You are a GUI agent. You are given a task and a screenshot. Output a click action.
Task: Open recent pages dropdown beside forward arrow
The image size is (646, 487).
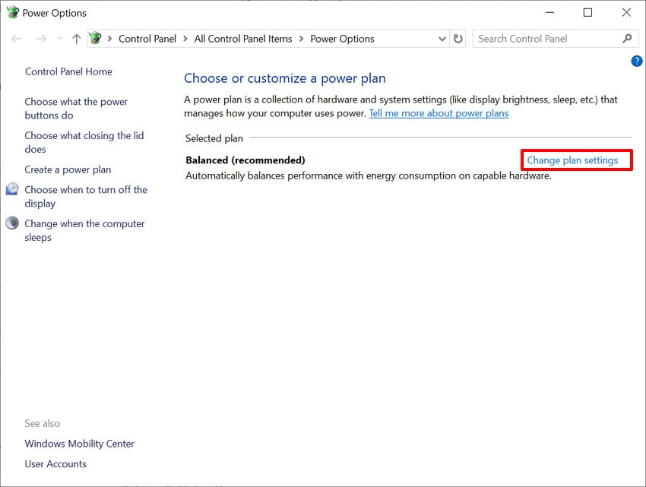click(x=59, y=38)
